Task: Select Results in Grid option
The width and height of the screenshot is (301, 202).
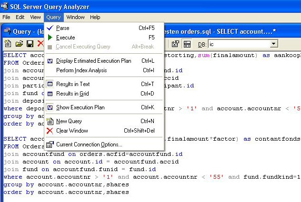Action: point(104,94)
